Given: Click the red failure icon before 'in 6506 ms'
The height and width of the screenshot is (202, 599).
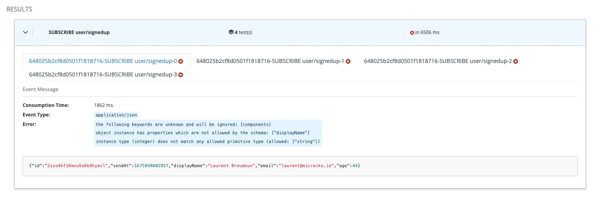Looking at the screenshot, I should tap(412, 32).
